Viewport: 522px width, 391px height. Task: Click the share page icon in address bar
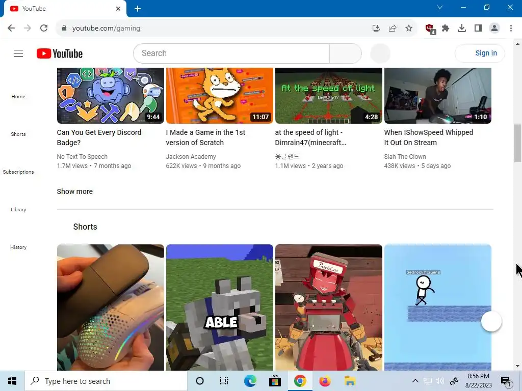pos(393,29)
